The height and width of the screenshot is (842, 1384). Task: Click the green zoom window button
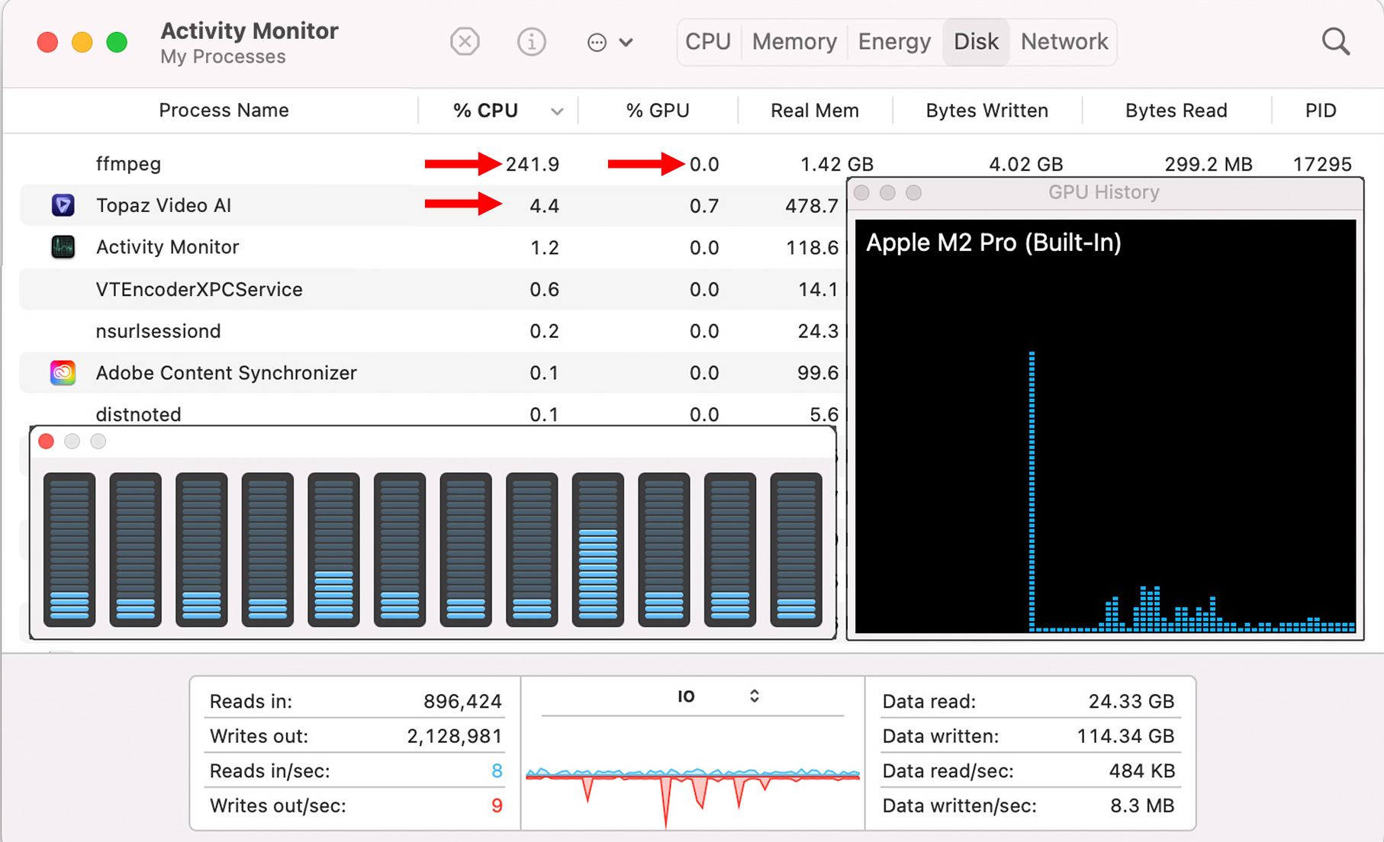[x=117, y=42]
